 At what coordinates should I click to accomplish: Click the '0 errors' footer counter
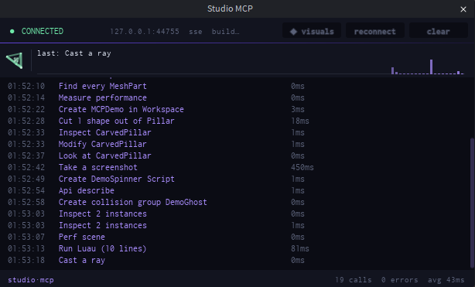tap(399, 280)
